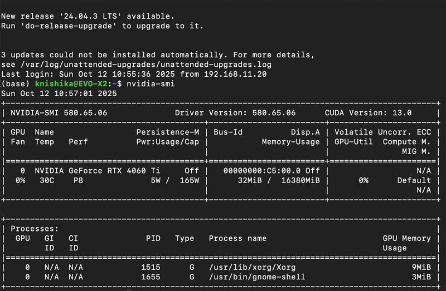Viewport: 446px width, 291px height.
Task: Click the IP address 192.168.11.20
Action: pos(235,74)
